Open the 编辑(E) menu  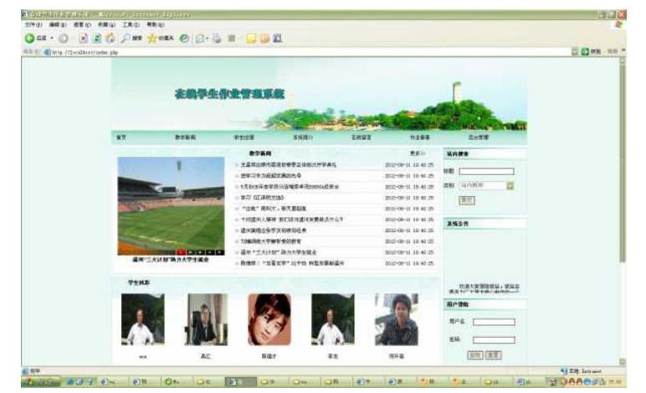pos(58,25)
